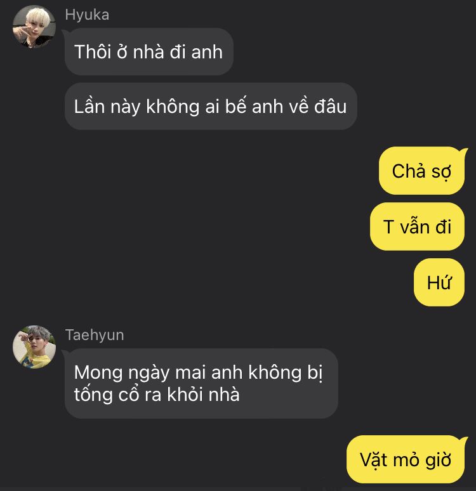Tap the sender name Taehyun

(x=95, y=335)
